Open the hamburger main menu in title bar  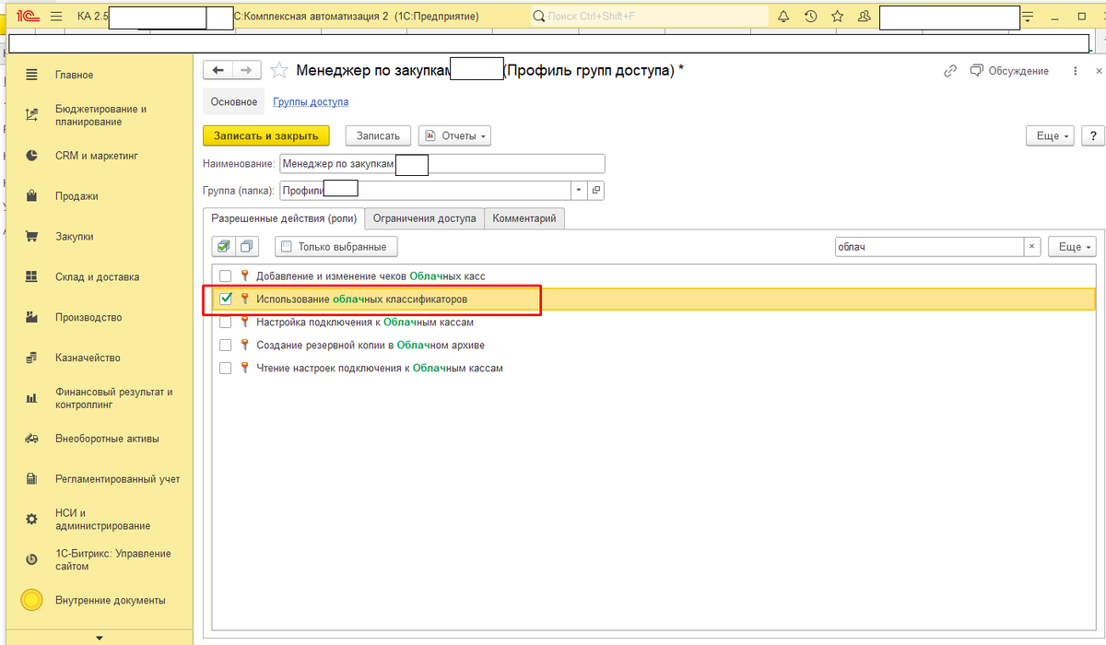coord(54,17)
